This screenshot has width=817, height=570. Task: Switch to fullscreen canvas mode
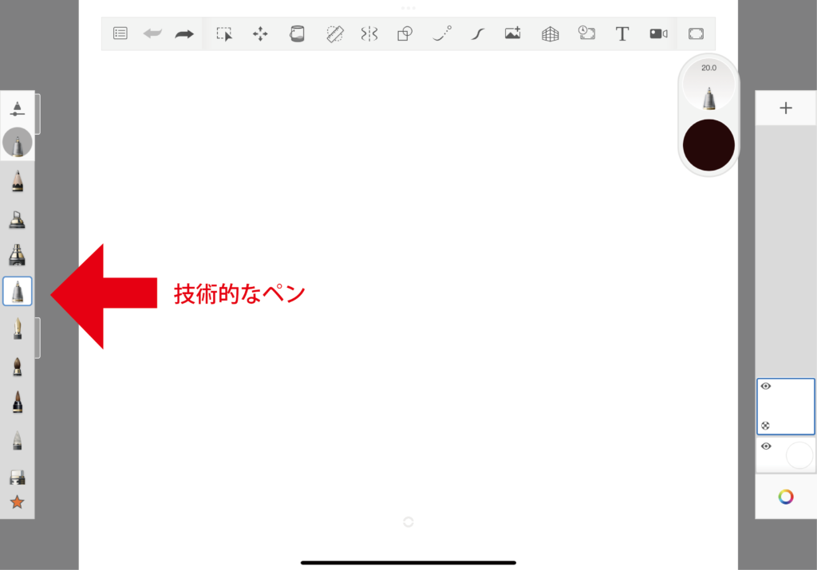click(x=696, y=33)
